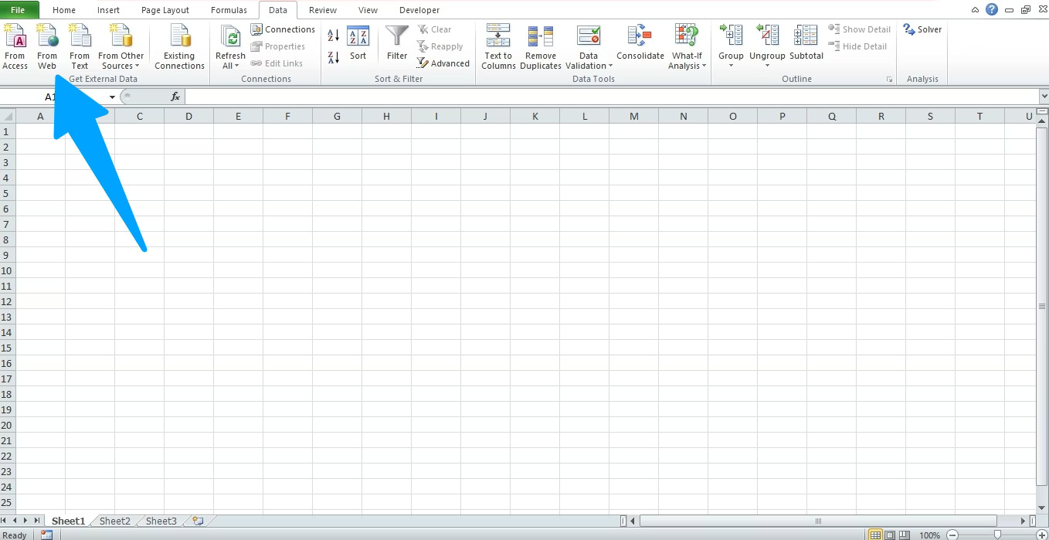Open the Data Validation dropdown
Screen dimensions: 1049x540
coord(589,46)
